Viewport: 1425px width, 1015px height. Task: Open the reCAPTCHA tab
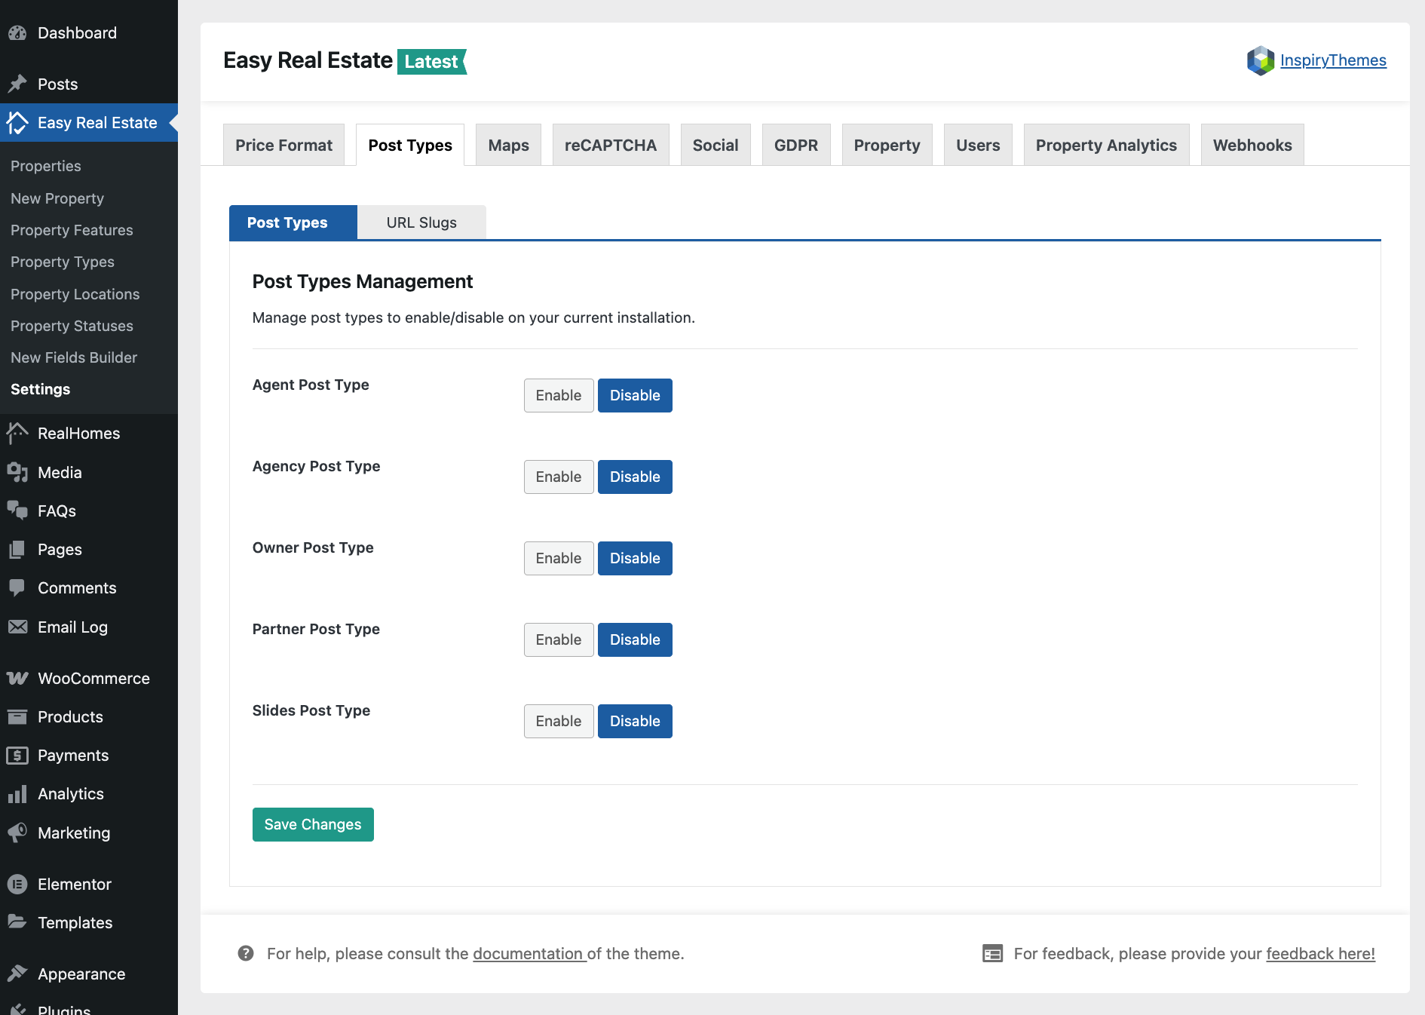tap(611, 145)
